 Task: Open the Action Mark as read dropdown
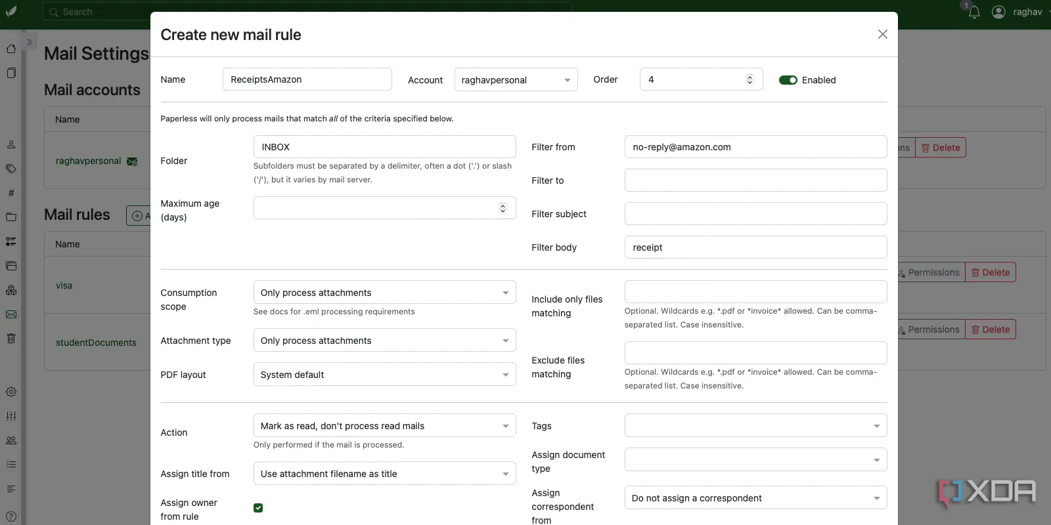pos(384,426)
